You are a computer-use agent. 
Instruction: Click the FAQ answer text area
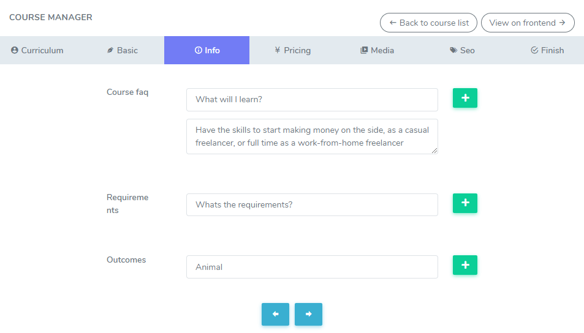(312, 137)
